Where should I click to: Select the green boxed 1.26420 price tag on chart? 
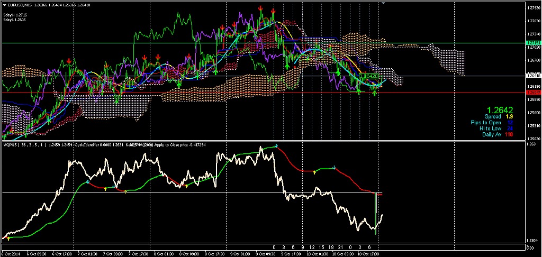click(369, 77)
